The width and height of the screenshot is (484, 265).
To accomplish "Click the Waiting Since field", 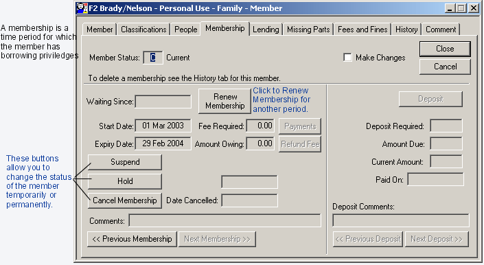I will point(163,102).
